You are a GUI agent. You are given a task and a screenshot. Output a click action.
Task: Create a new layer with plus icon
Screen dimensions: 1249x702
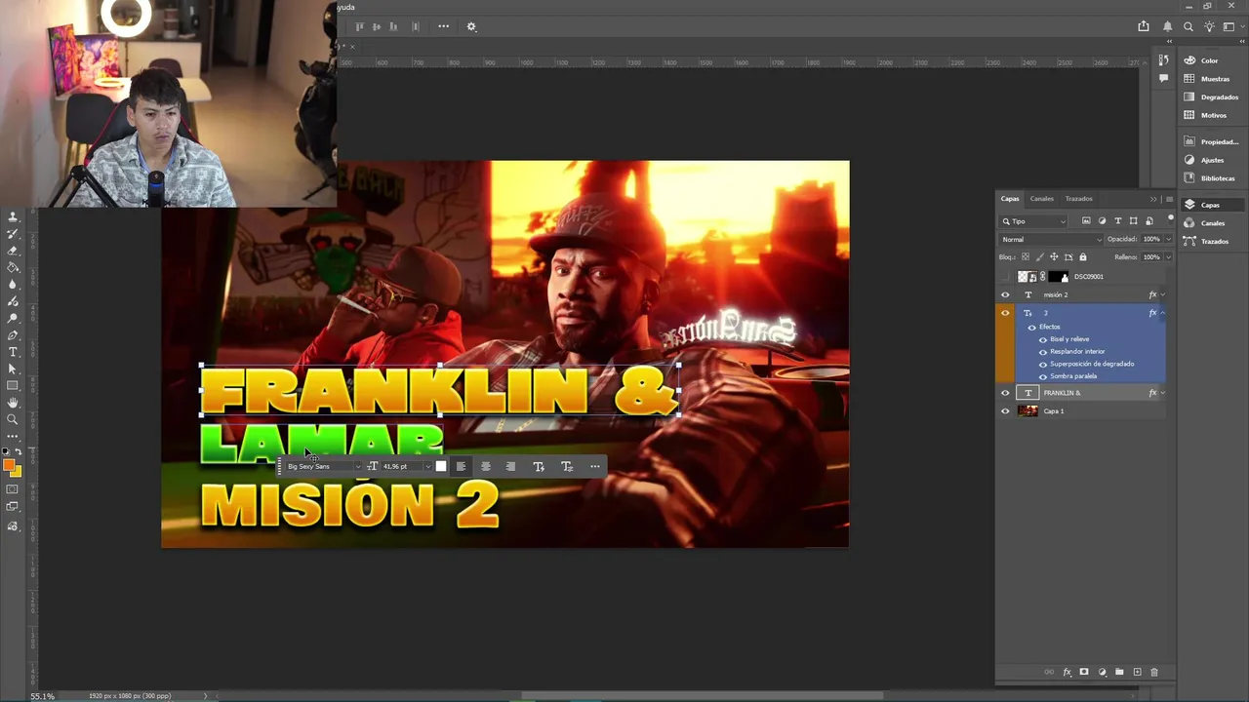tap(1137, 672)
